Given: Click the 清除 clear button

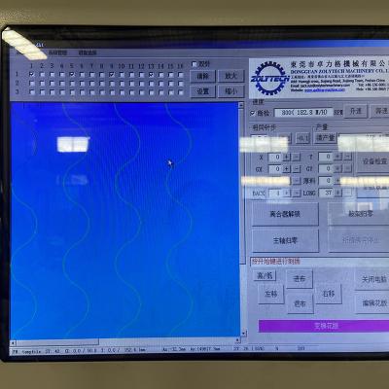Looking at the screenshot, I should coord(202,76).
